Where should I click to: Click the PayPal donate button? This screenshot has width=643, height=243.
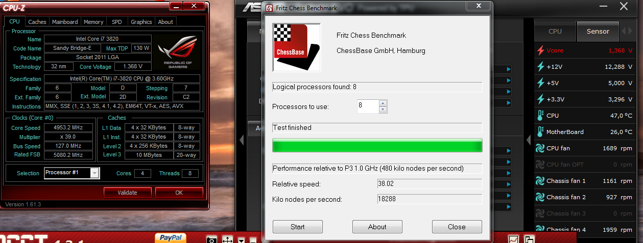pos(172,237)
